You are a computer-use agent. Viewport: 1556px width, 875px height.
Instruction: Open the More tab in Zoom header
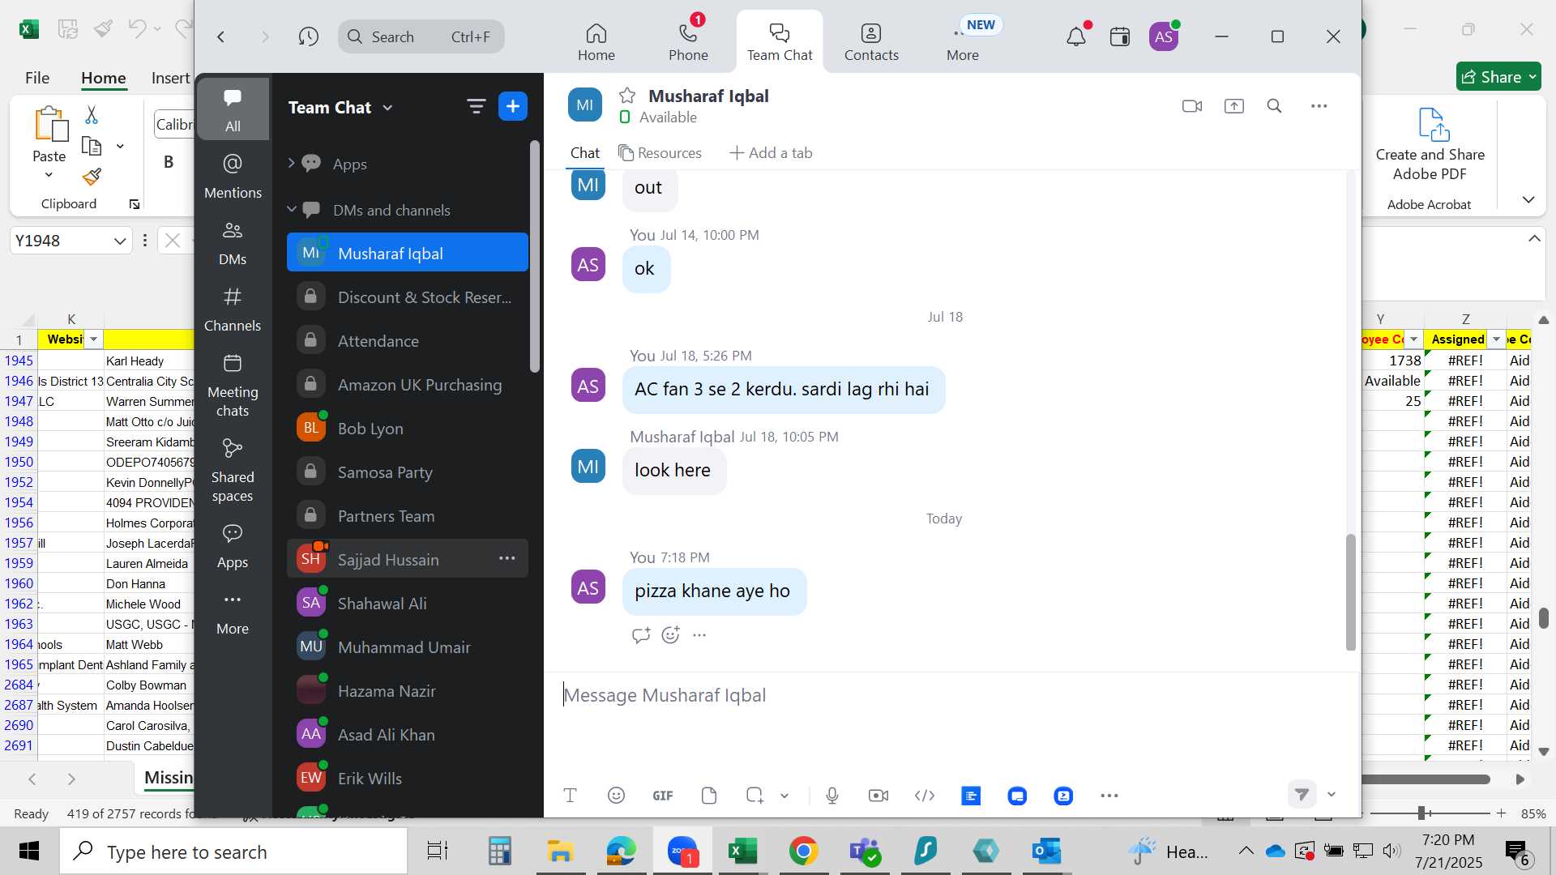[962, 42]
